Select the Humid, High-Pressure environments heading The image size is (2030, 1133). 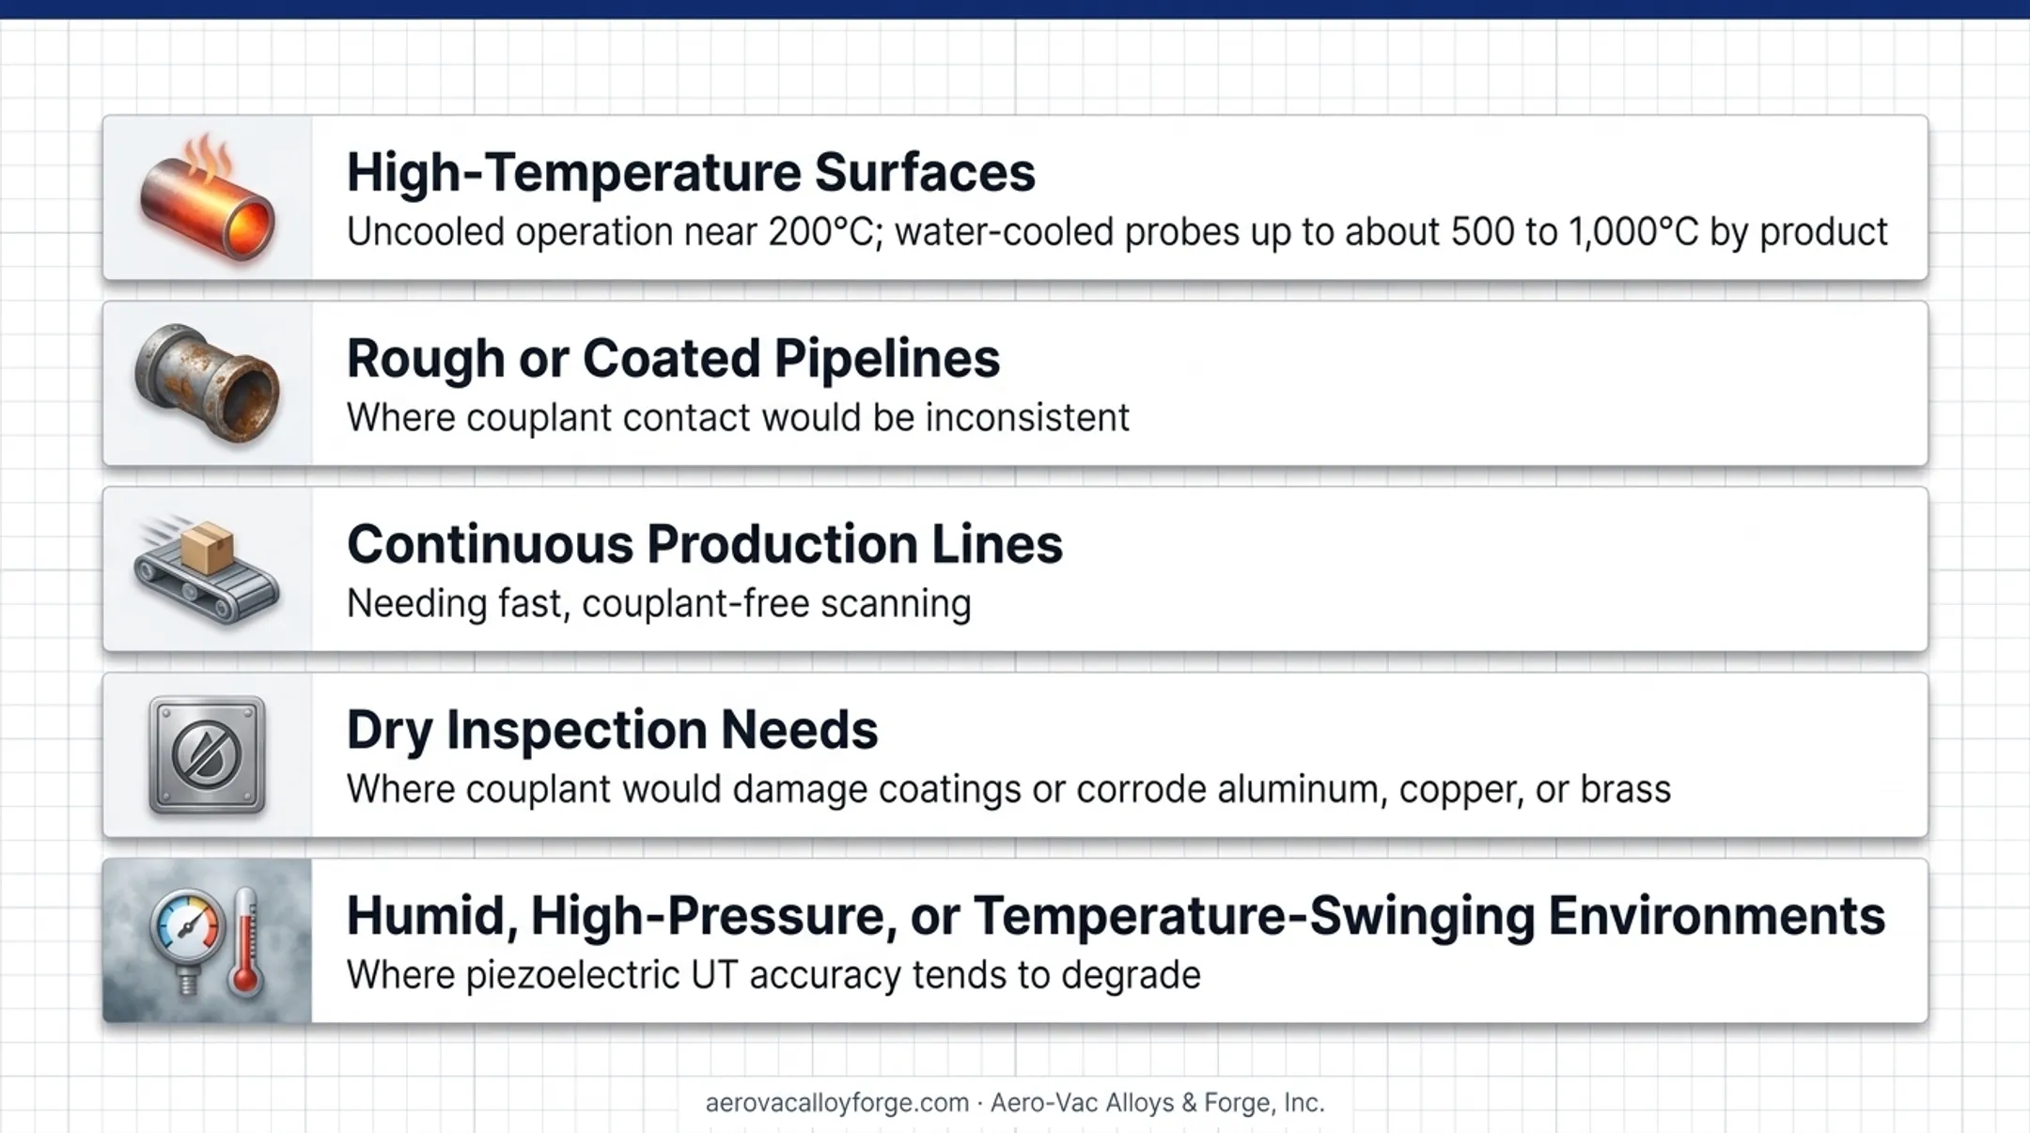(1116, 916)
